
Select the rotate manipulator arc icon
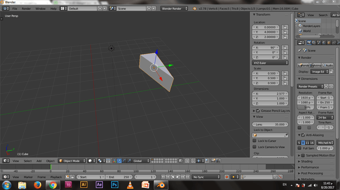point(124,161)
